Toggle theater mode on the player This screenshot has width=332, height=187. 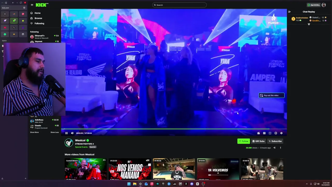coord(264,133)
